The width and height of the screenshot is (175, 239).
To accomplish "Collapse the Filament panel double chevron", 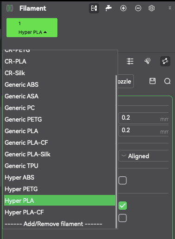I will [x=170, y=8].
